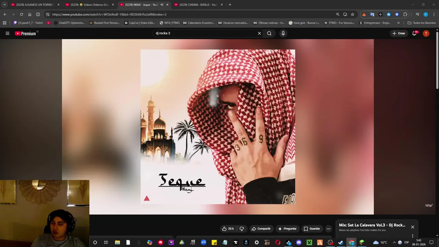
Task: Like the video with 25 k likes
Action: [x=228, y=229]
